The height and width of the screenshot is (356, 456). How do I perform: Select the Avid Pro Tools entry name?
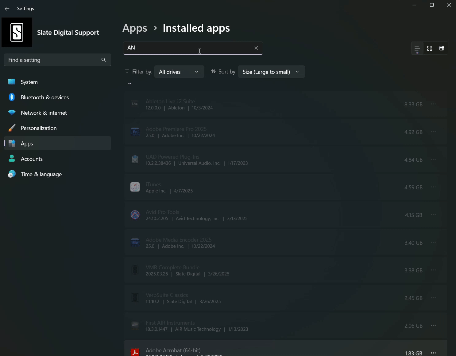pos(162,212)
